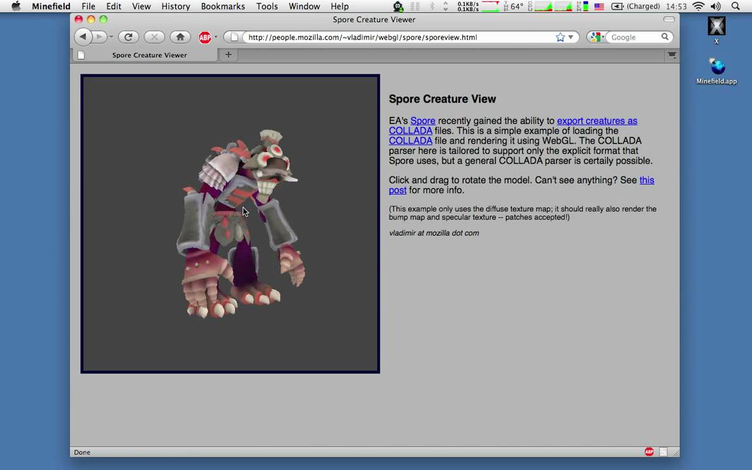Select the X drive desktop icon

coord(717,30)
